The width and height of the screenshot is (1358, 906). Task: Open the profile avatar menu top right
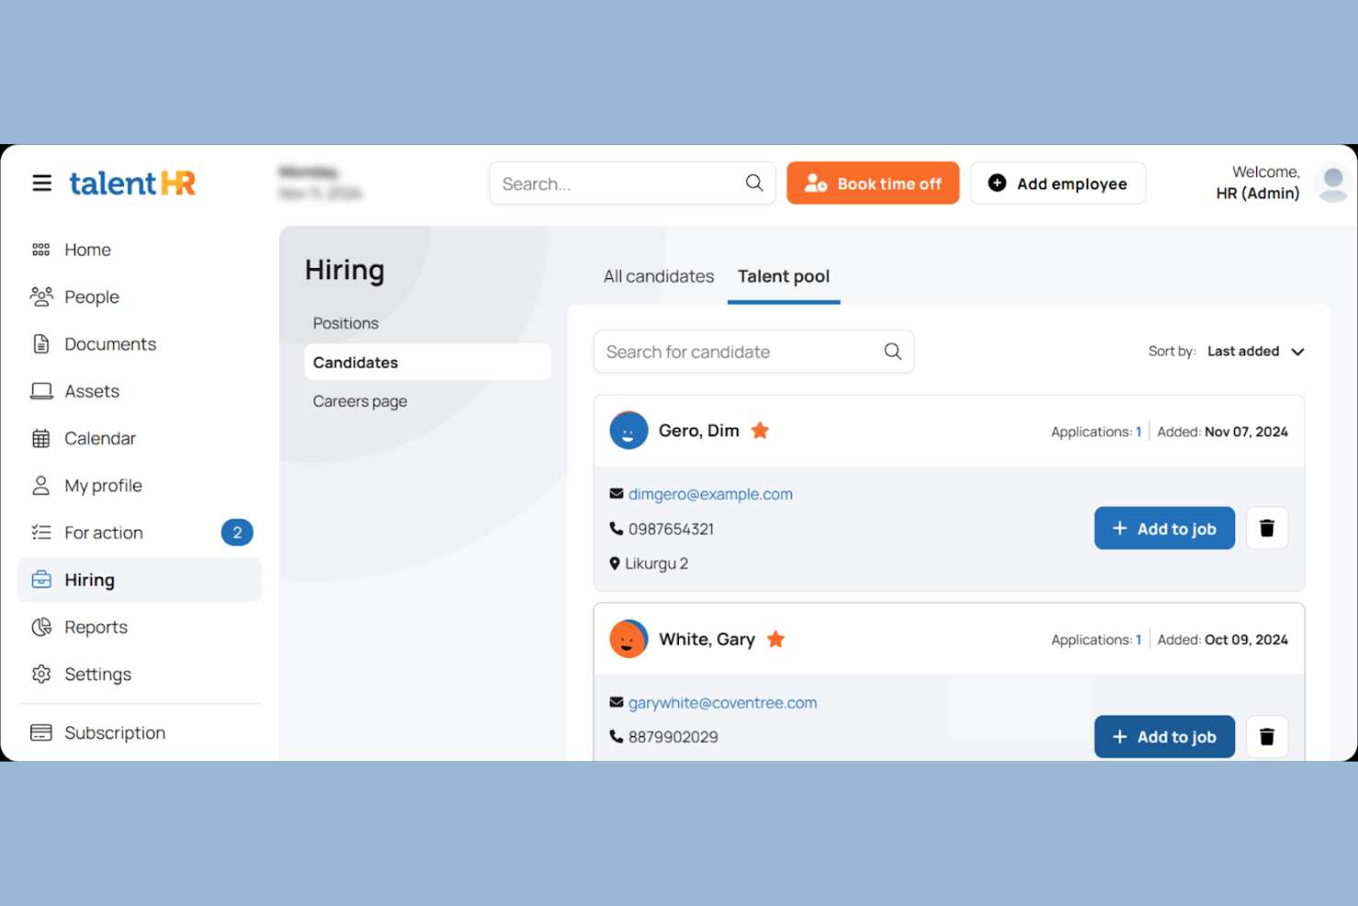click(1331, 183)
